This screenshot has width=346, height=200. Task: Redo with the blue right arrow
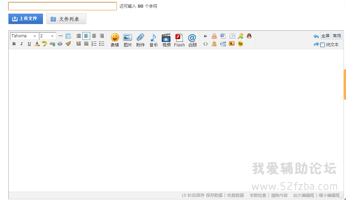(x=316, y=44)
